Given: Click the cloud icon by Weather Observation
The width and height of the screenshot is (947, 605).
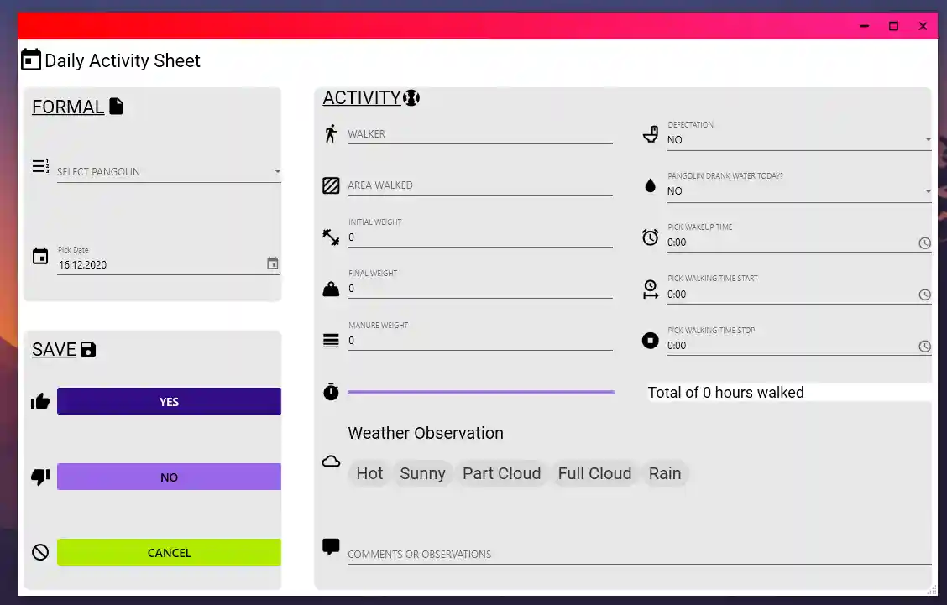Looking at the screenshot, I should tap(331, 462).
